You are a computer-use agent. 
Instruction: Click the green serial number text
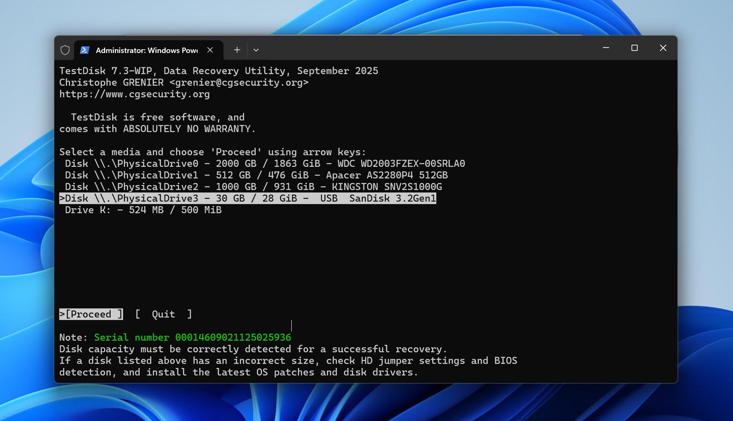[193, 337]
